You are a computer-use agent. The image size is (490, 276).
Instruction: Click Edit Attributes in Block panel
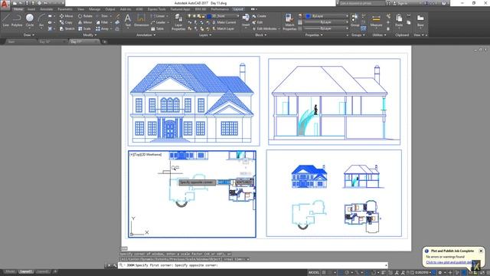pyautogui.click(x=264, y=28)
